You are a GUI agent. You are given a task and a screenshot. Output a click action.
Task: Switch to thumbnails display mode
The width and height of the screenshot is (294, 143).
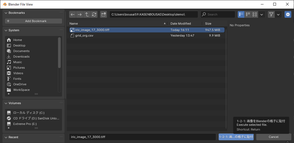255,14
